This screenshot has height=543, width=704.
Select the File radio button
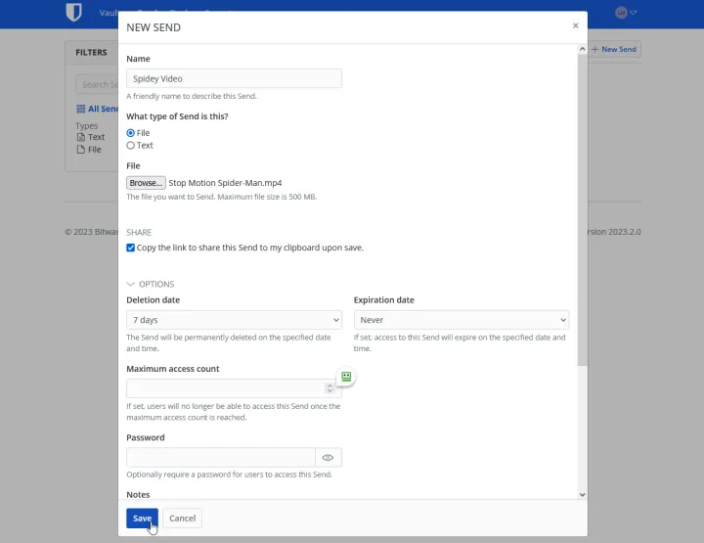point(131,133)
